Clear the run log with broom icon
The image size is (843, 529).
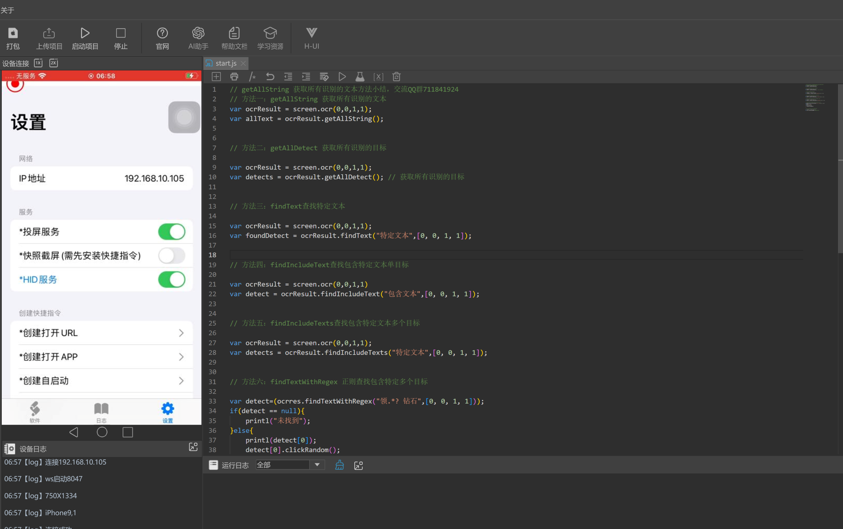point(340,465)
